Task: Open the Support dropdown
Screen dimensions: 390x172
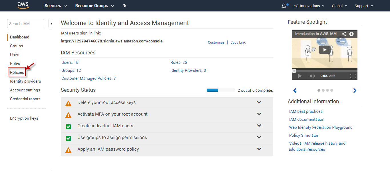Action: [x=364, y=6]
